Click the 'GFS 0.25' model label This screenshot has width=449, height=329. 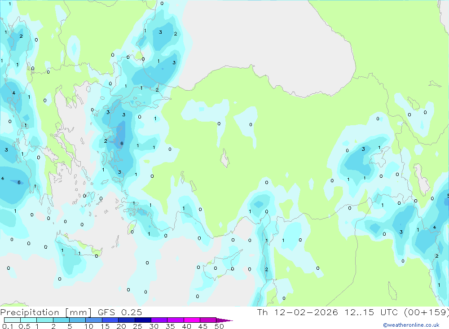pos(120,312)
